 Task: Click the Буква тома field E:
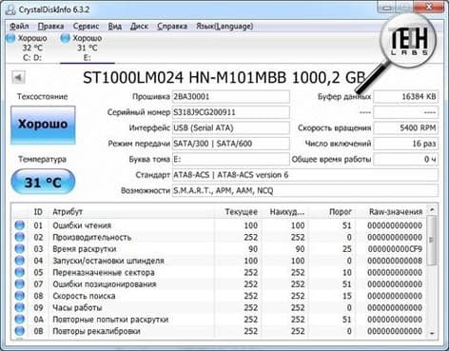[231, 159]
